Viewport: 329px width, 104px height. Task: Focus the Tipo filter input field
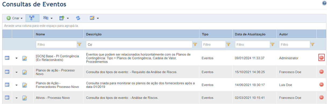213,44
